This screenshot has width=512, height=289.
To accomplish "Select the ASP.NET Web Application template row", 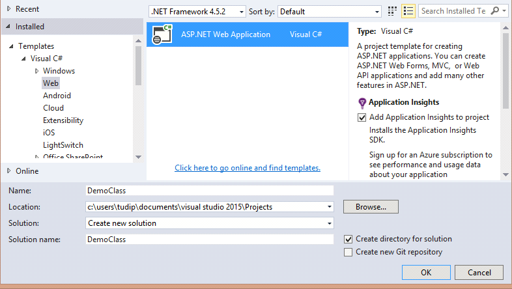I will click(248, 34).
